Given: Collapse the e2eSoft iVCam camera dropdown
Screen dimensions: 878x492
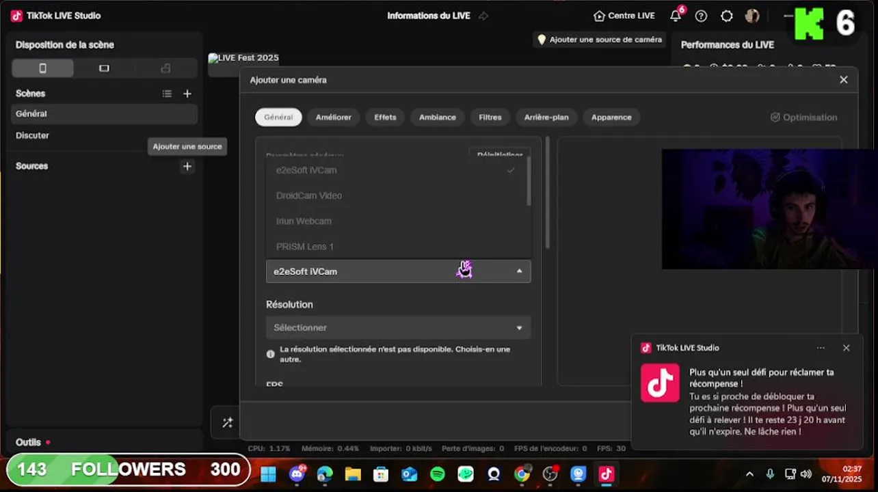Looking at the screenshot, I should point(398,271).
